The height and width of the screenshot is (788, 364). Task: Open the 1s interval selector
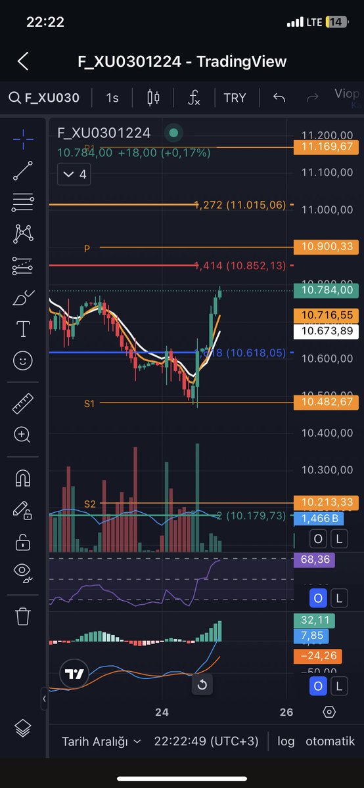click(x=112, y=98)
